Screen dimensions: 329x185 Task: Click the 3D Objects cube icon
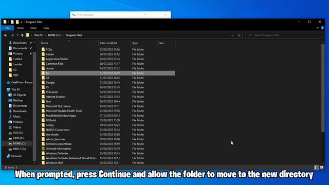[10, 95]
